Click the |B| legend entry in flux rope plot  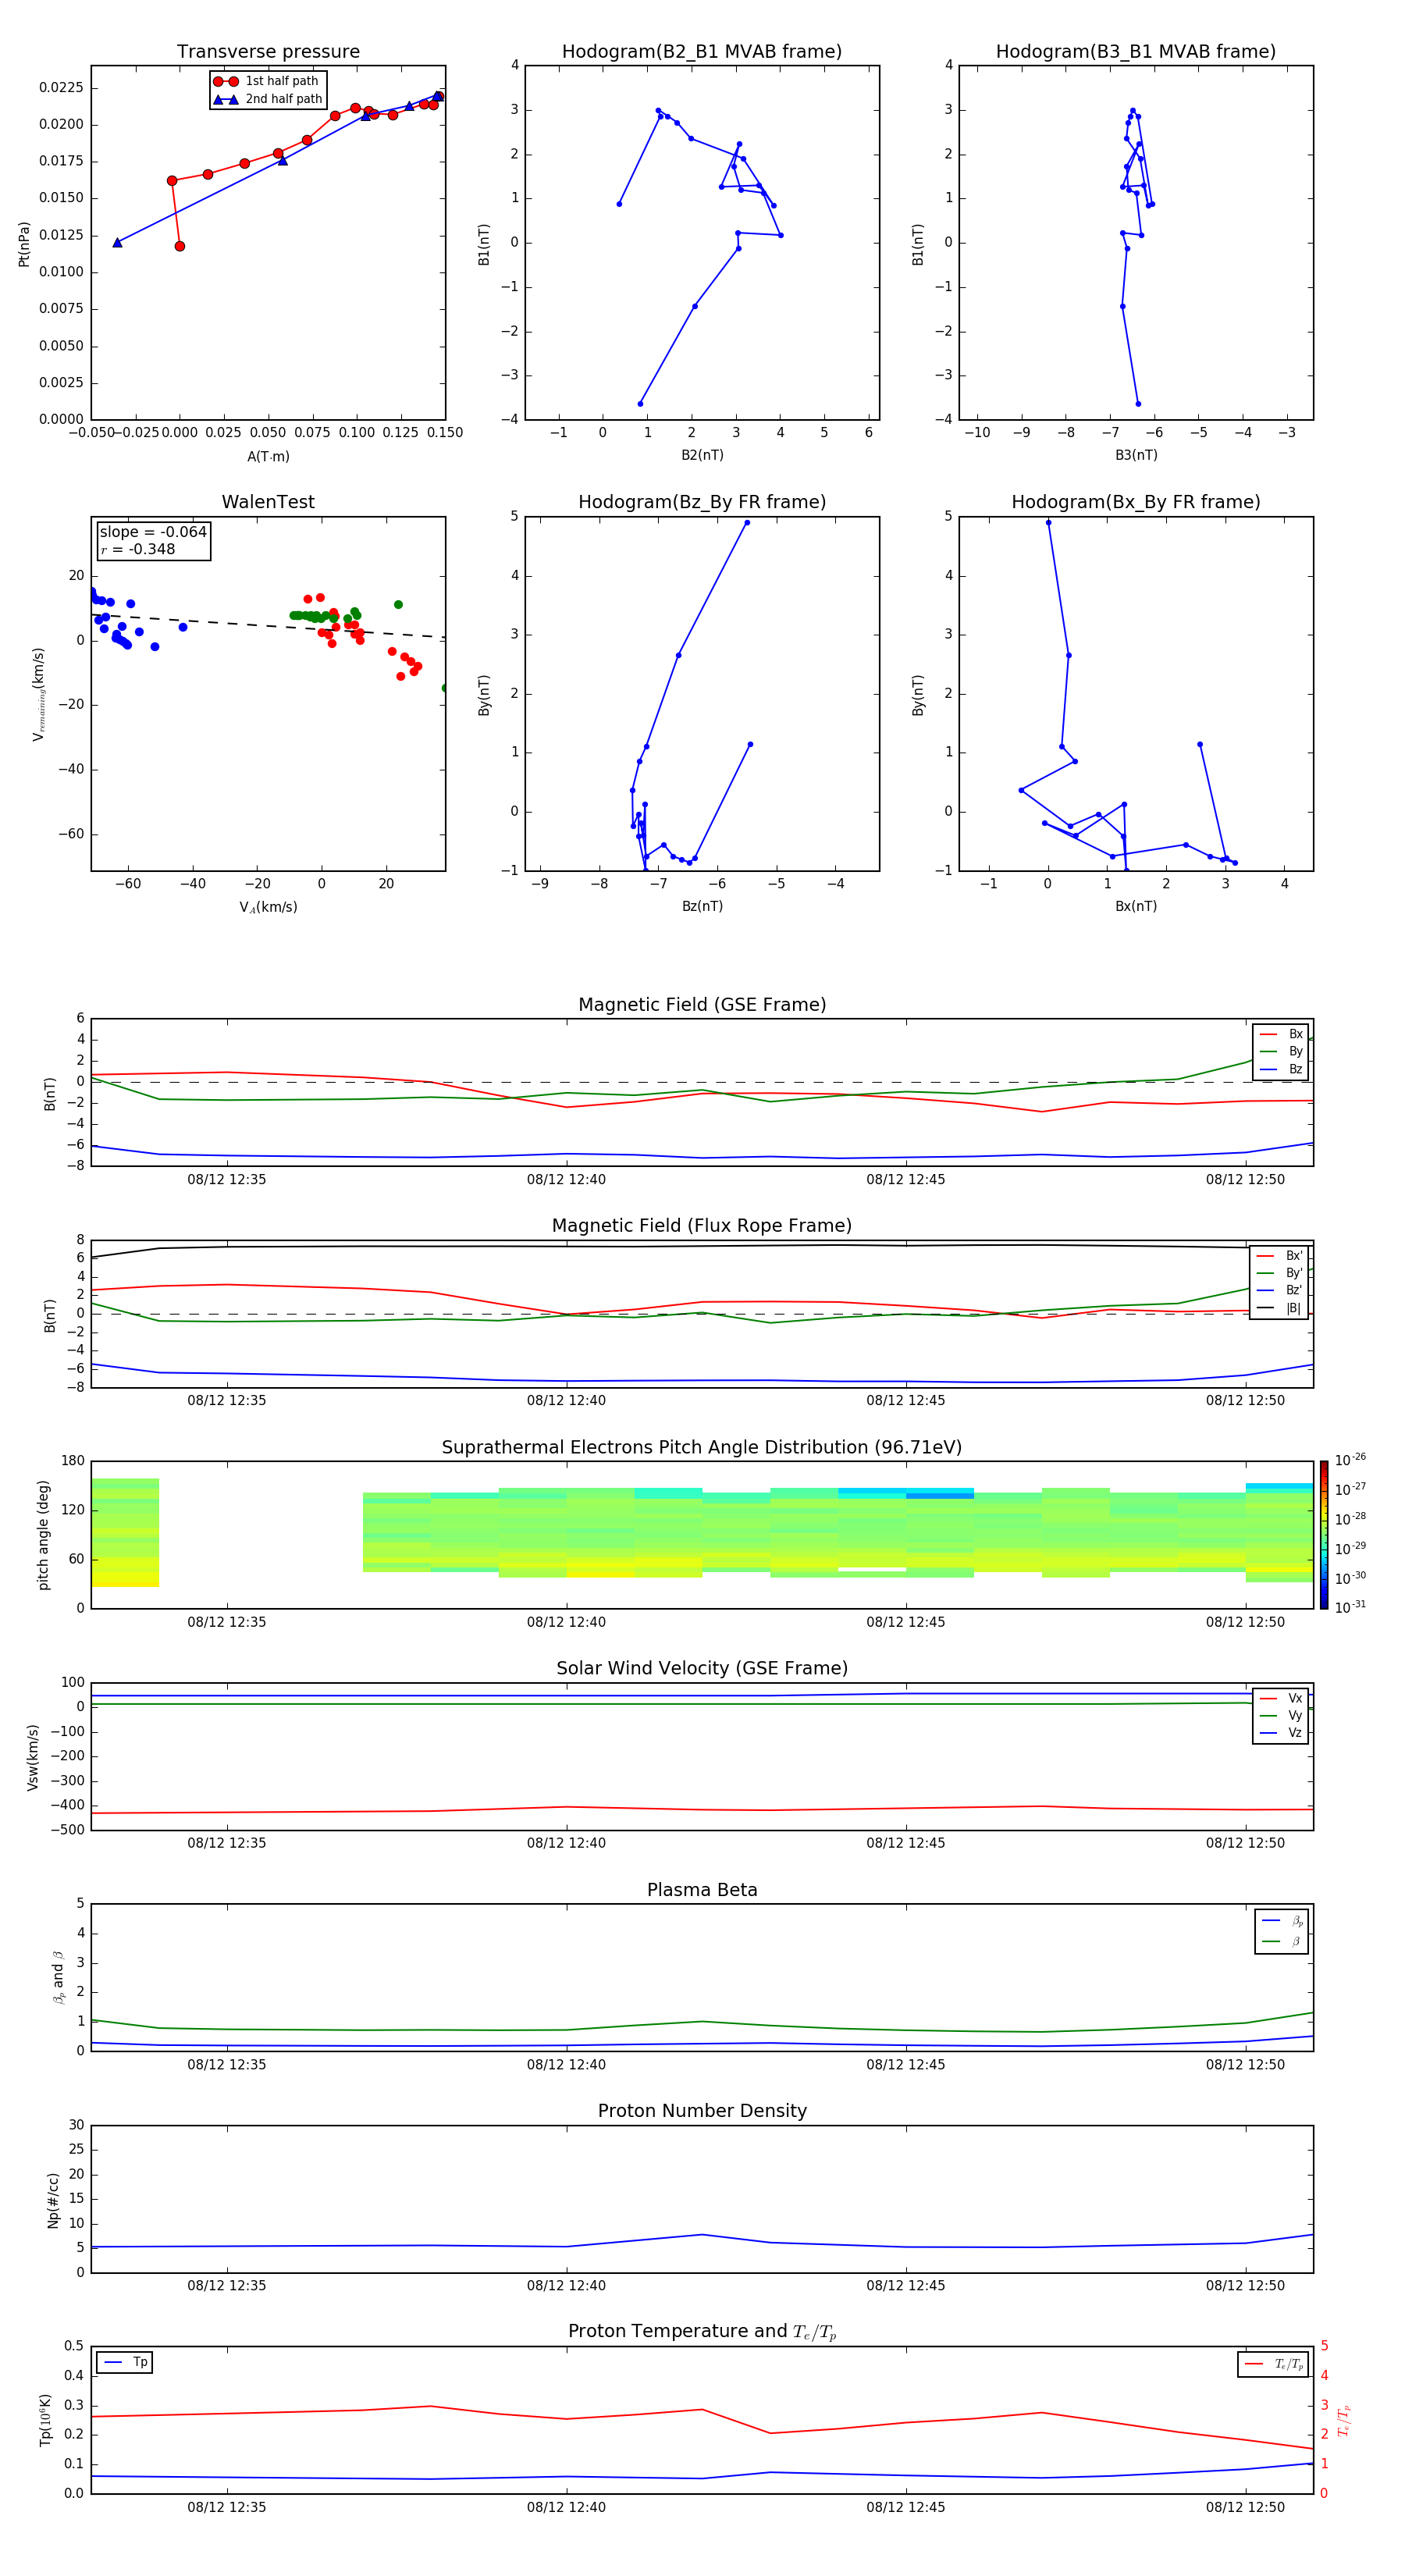pos(1279,1308)
